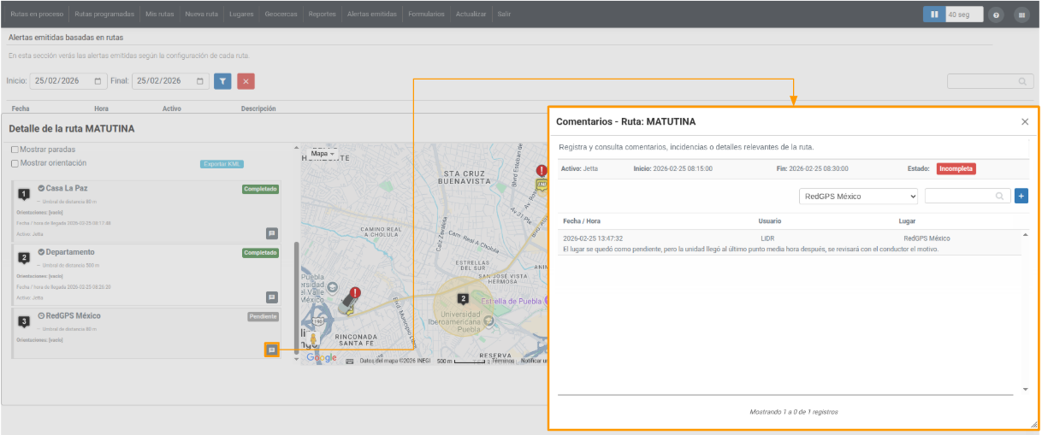This screenshot has width=1042, height=435.
Task: Click the comments search field
Action: 968,196
